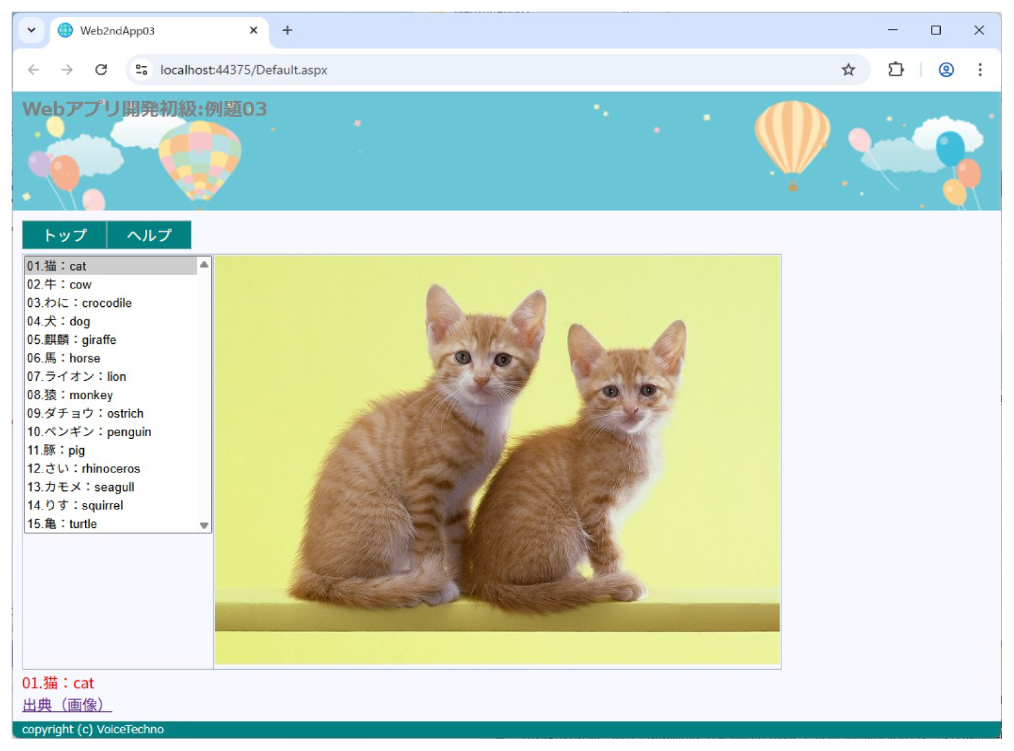The image size is (1014, 751).
Task: Click the browser profile account icon
Action: [x=946, y=69]
